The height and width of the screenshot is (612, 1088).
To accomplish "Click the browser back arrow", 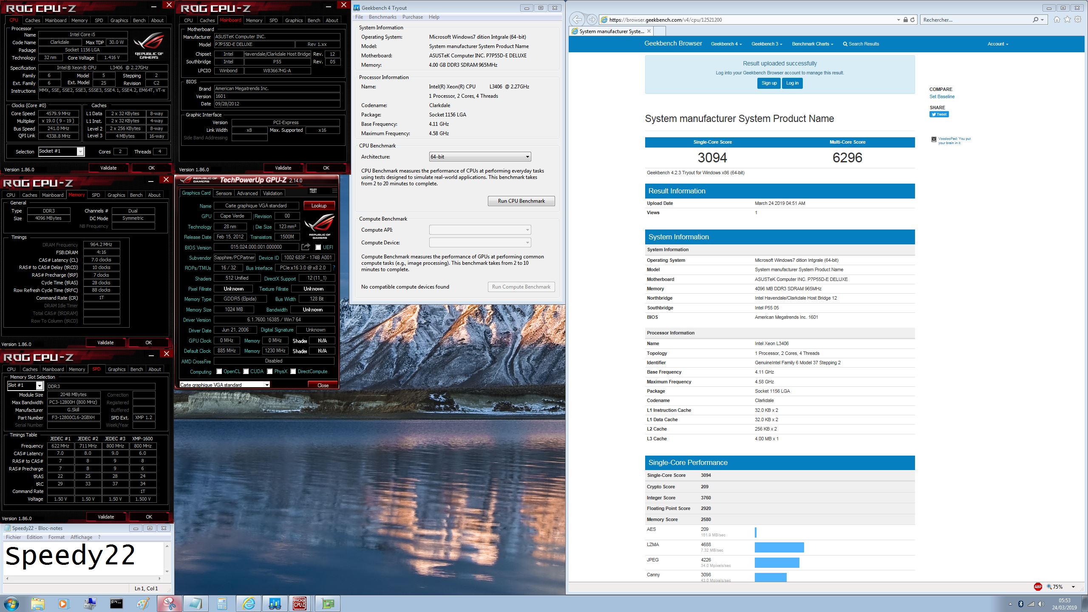I will click(x=577, y=20).
